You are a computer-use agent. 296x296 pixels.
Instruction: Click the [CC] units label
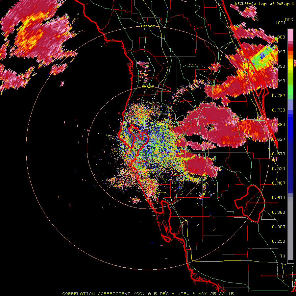tap(281, 23)
